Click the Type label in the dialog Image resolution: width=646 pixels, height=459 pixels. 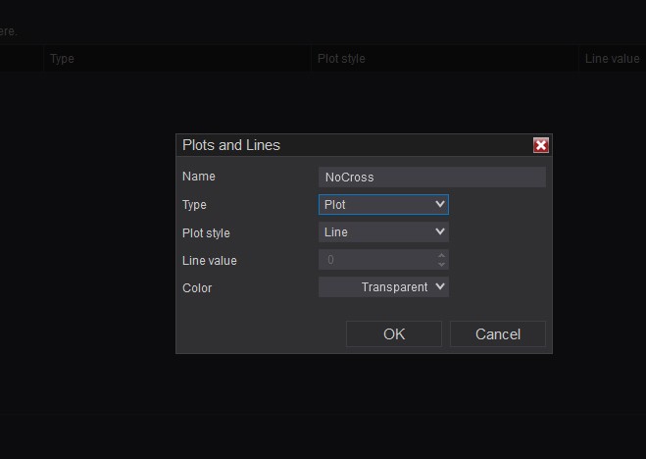click(x=194, y=205)
